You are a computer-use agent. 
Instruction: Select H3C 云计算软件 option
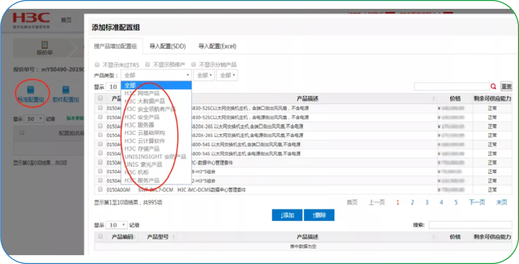(156, 141)
